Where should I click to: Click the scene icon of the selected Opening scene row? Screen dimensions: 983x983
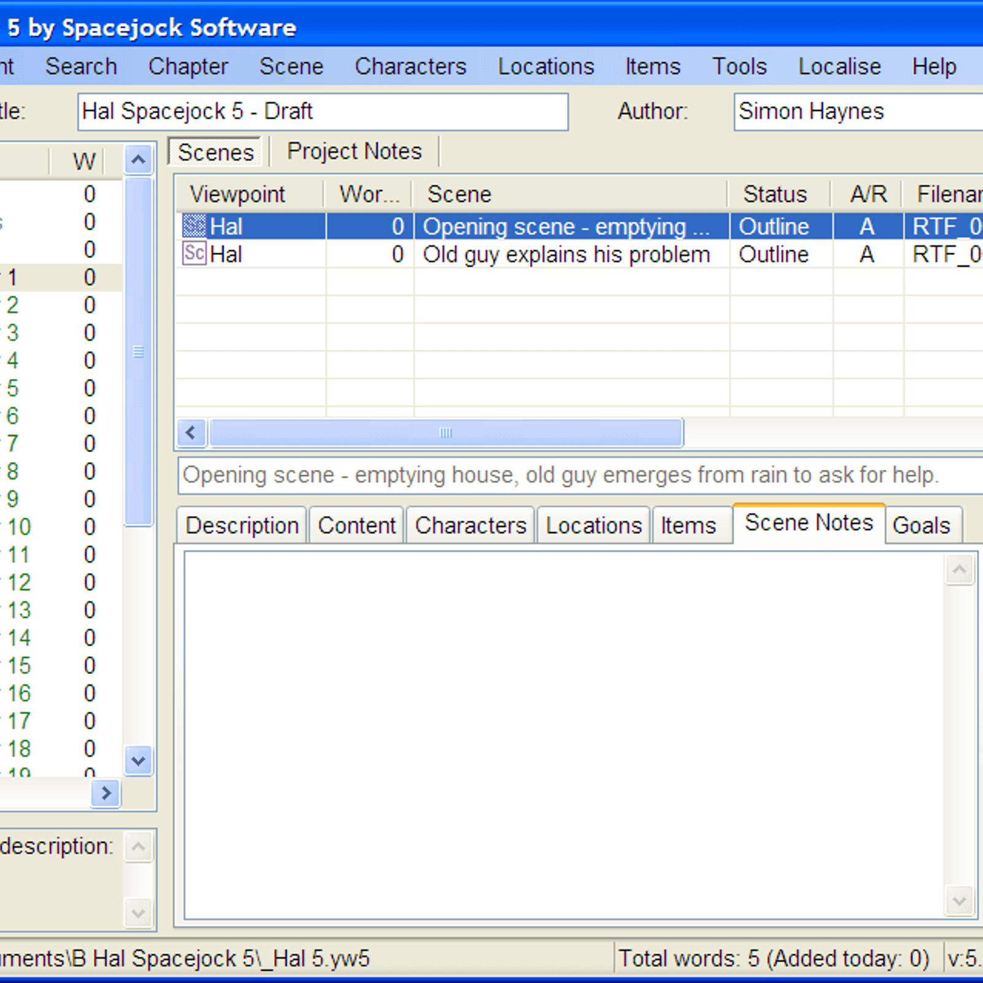click(194, 226)
